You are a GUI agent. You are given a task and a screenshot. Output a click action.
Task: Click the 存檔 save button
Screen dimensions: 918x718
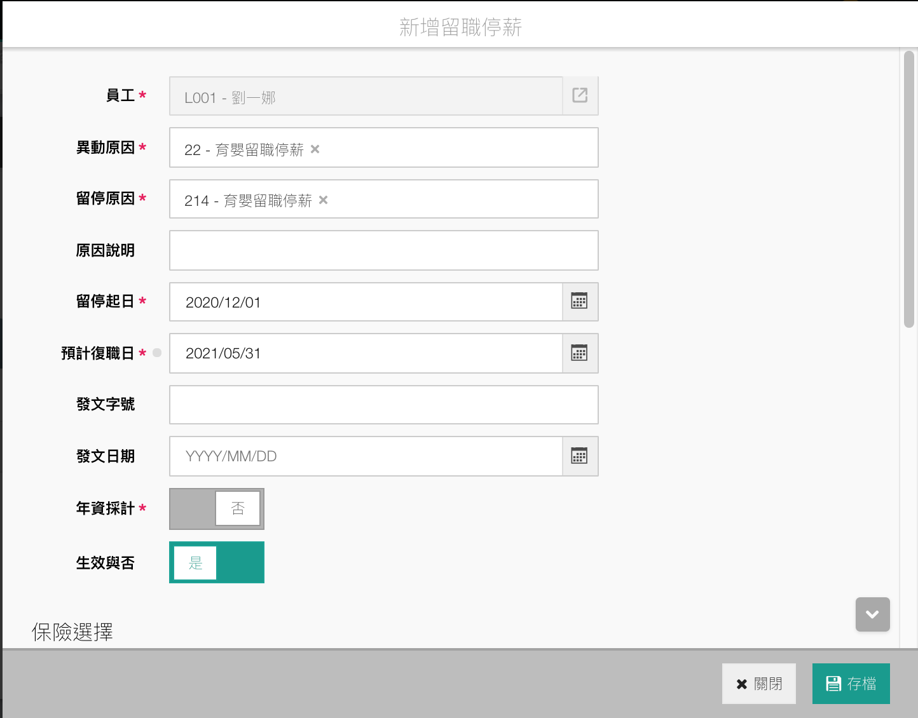click(x=851, y=684)
